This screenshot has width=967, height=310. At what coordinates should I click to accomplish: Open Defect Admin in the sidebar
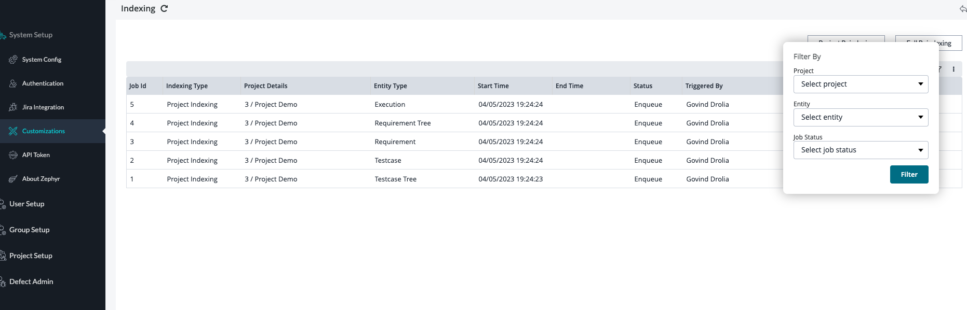[31, 281]
